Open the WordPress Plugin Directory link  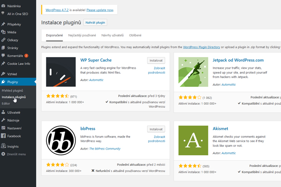coord(201,47)
